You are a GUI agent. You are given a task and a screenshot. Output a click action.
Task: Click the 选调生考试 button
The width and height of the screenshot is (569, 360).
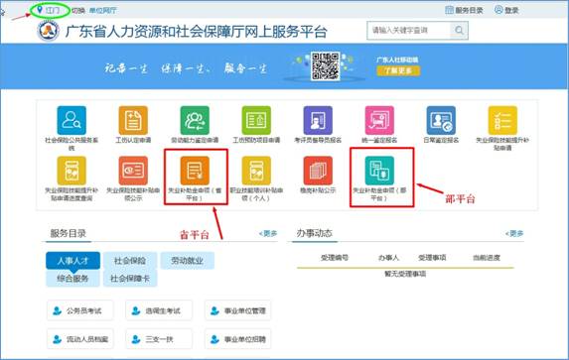(159, 310)
